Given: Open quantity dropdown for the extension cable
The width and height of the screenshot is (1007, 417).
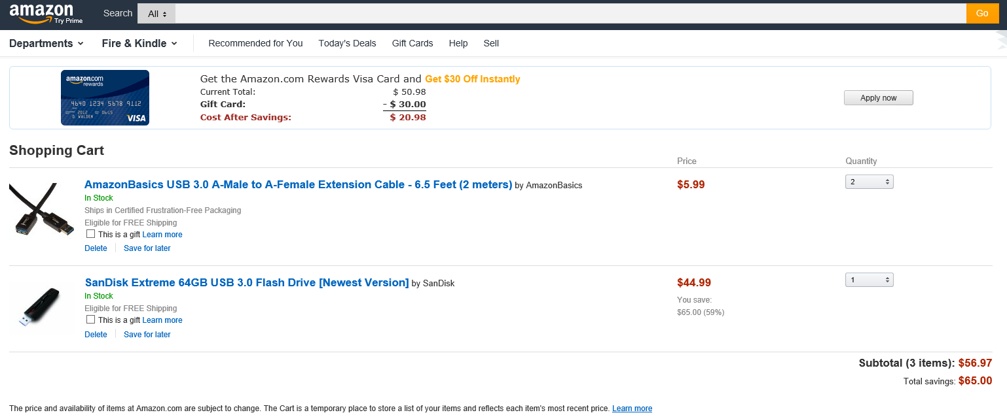Looking at the screenshot, I should (x=869, y=182).
